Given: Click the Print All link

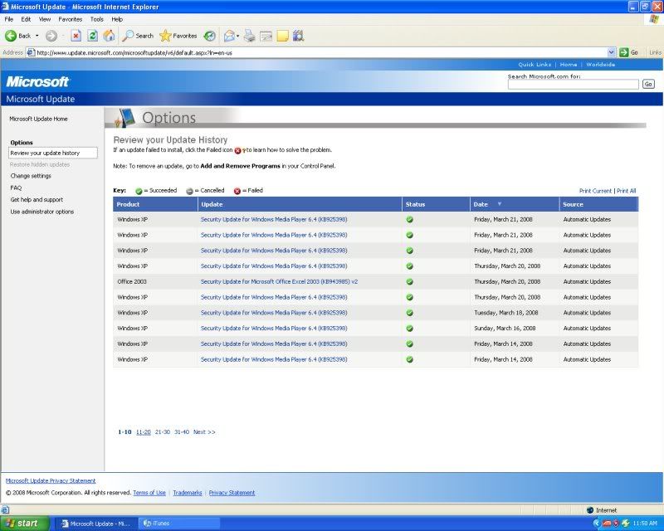Looking at the screenshot, I should [x=626, y=191].
